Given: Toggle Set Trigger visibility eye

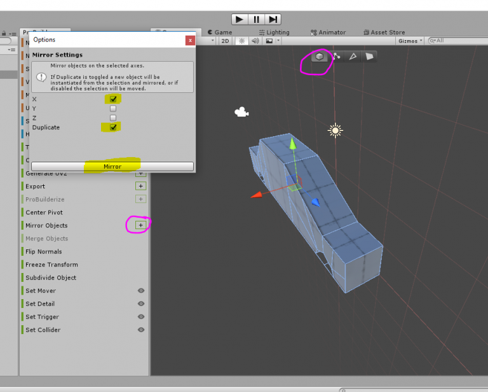Looking at the screenshot, I should tap(141, 317).
